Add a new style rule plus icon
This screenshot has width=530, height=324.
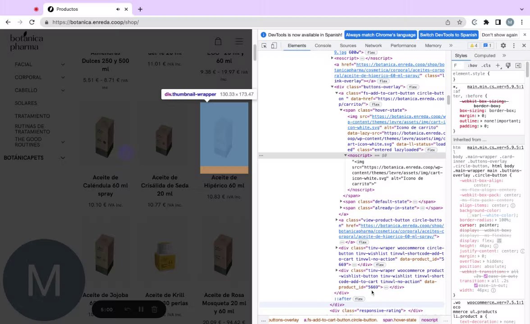498,66
